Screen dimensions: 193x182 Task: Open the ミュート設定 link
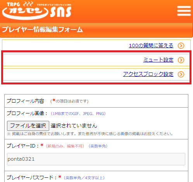point(158,60)
